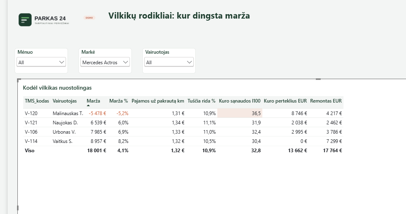Sort by Kuro perteklius EUR header

point(285,101)
